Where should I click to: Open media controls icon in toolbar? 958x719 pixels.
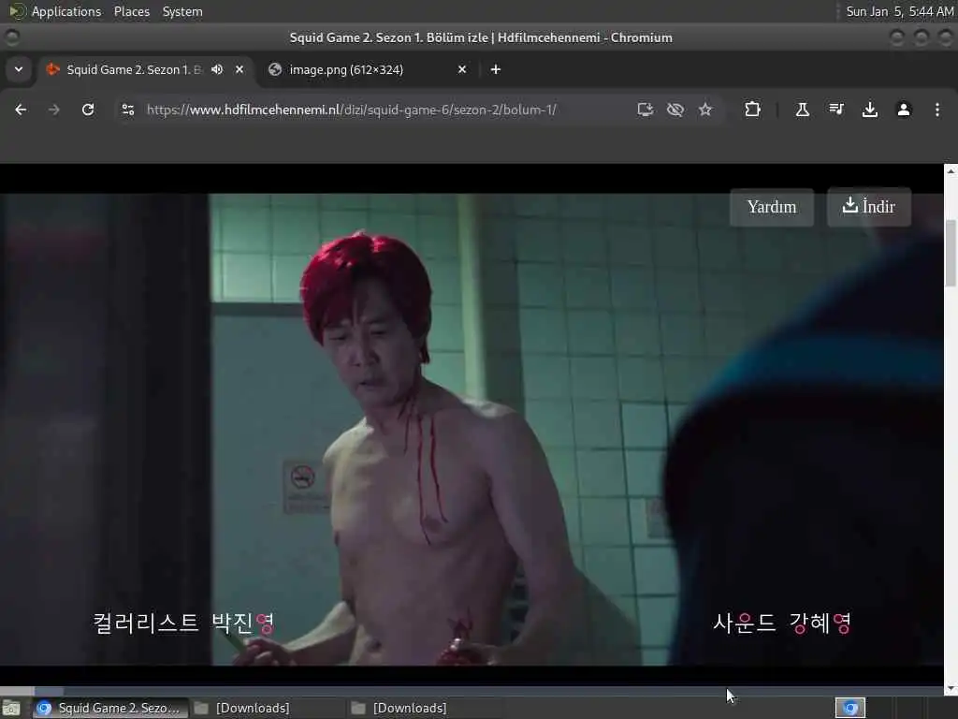click(x=836, y=110)
